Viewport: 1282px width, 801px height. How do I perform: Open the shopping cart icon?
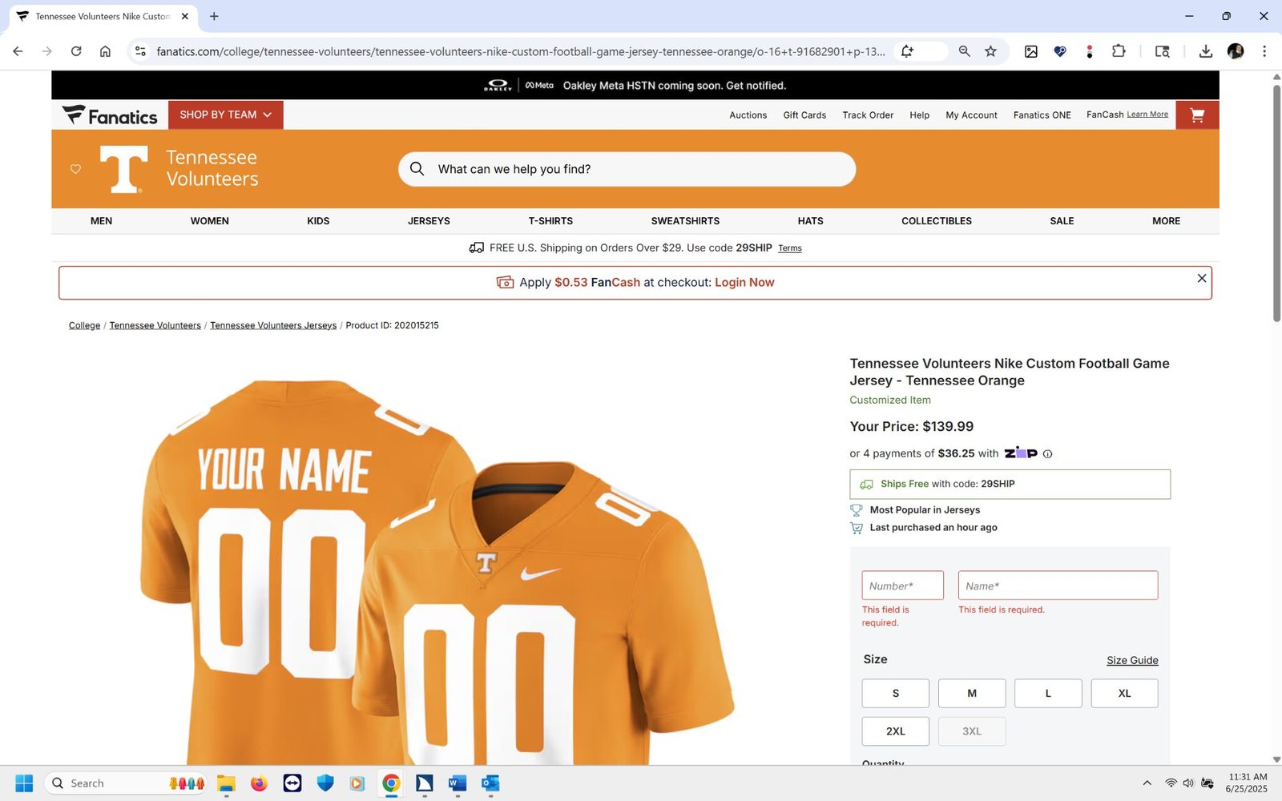pos(1197,115)
